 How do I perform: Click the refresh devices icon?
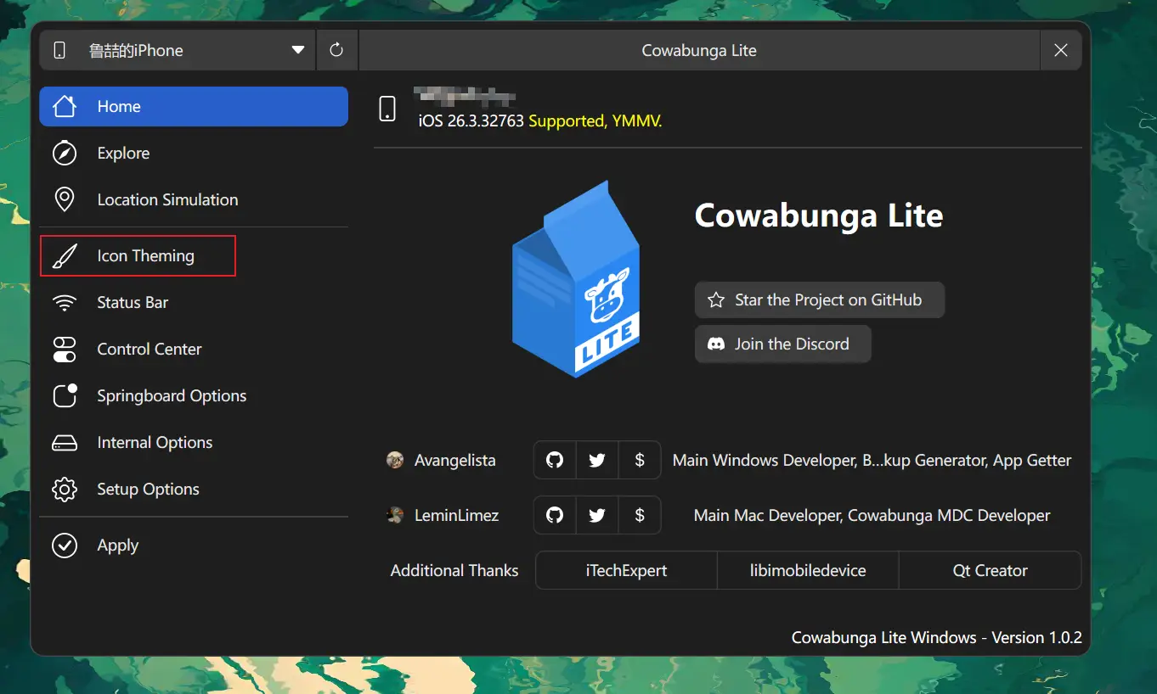tap(336, 50)
